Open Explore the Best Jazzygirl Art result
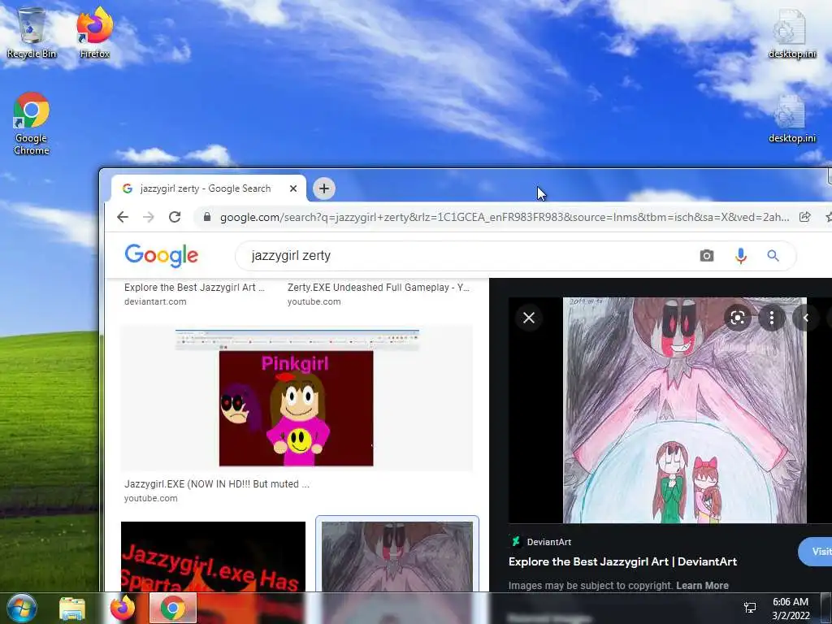 (193, 288)
